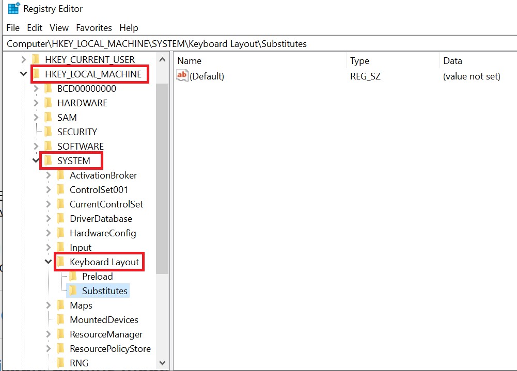Expand the Maps key chevron
The height and width of the screenshot is (371, 517).
pyautogui.click(x=49, y=305)
